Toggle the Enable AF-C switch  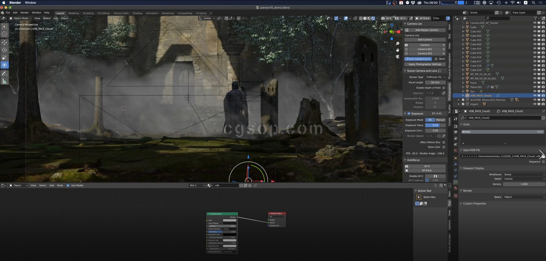[435, 176]
